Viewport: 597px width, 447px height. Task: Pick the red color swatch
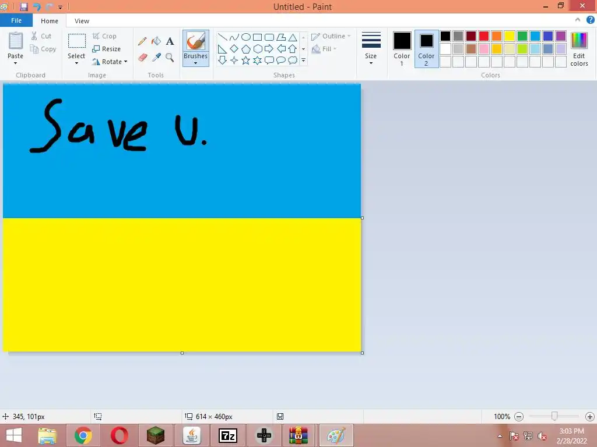[484, 36]
